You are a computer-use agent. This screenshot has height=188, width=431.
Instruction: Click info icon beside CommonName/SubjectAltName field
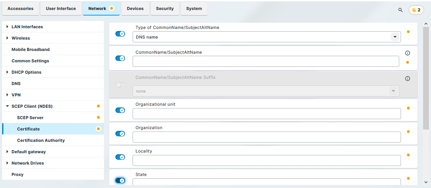pyautogui.click(x=408, y=53)
